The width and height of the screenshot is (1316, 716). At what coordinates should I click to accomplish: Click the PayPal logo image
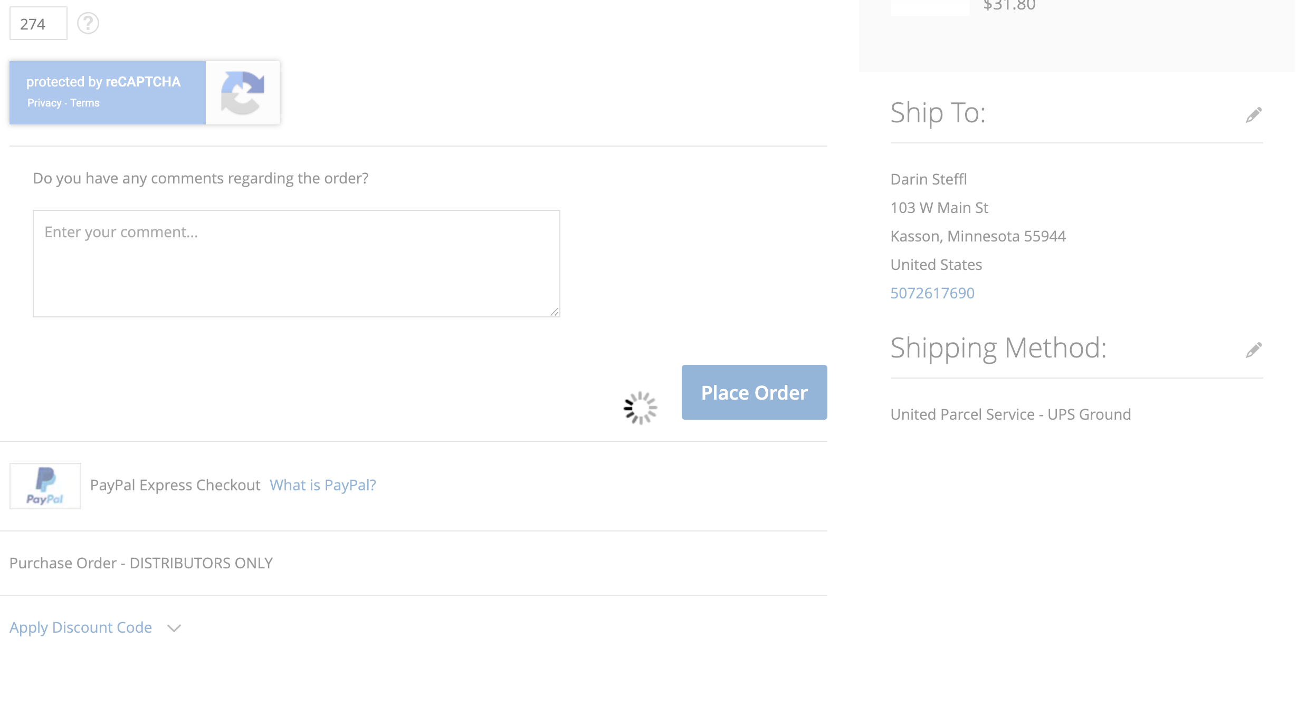[45, 486]
